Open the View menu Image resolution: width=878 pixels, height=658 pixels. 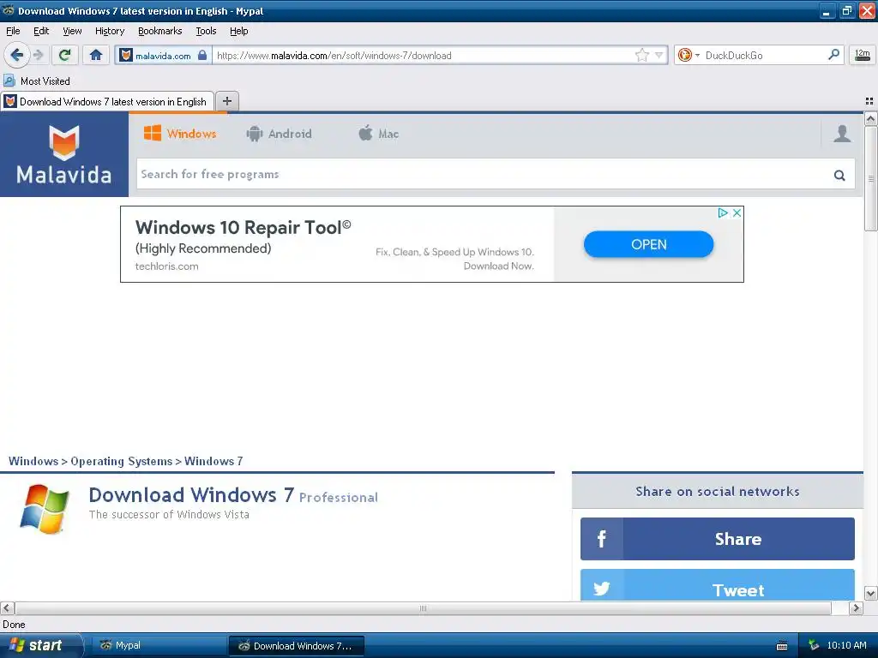click(72, 31)
